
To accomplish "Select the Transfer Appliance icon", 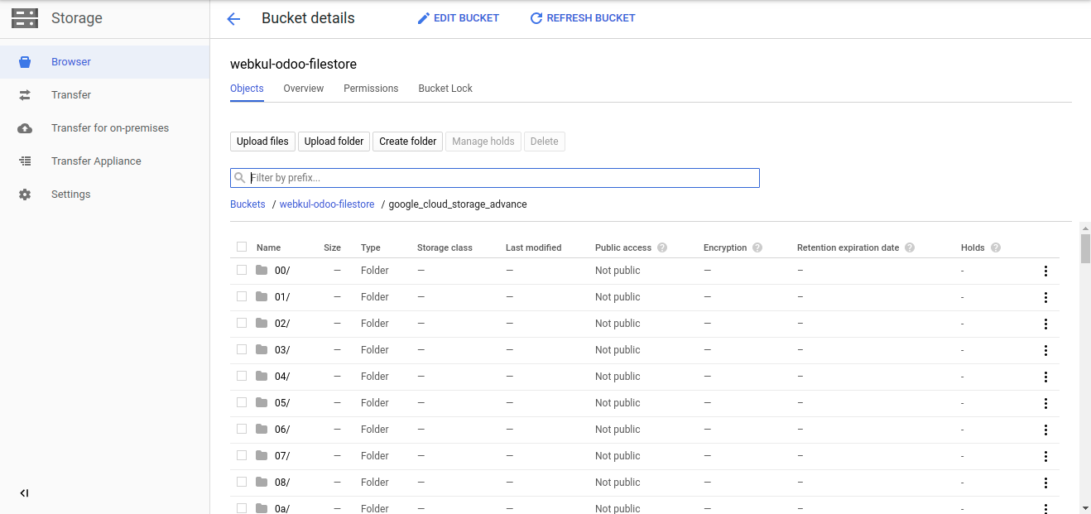I will click(x=25, y=161).
